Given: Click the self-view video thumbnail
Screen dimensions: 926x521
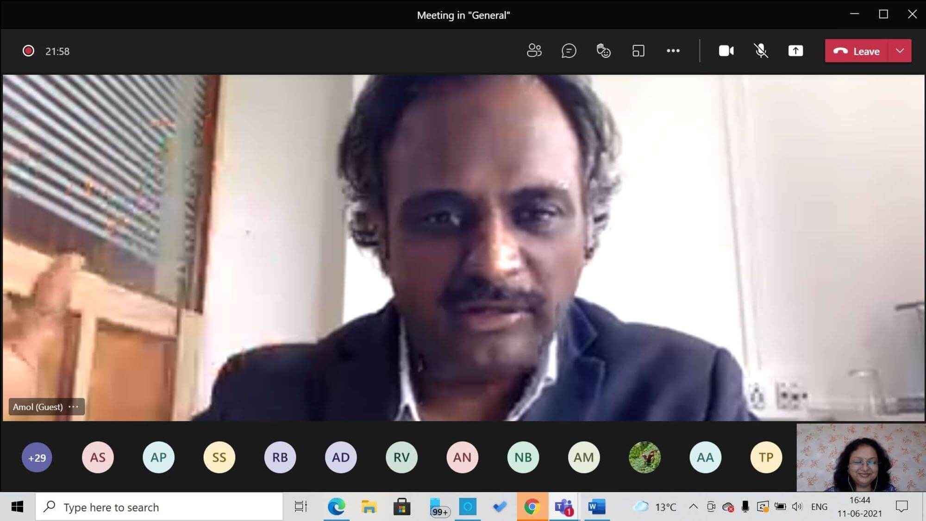Looking at the screenshot, I should (860, 458).
